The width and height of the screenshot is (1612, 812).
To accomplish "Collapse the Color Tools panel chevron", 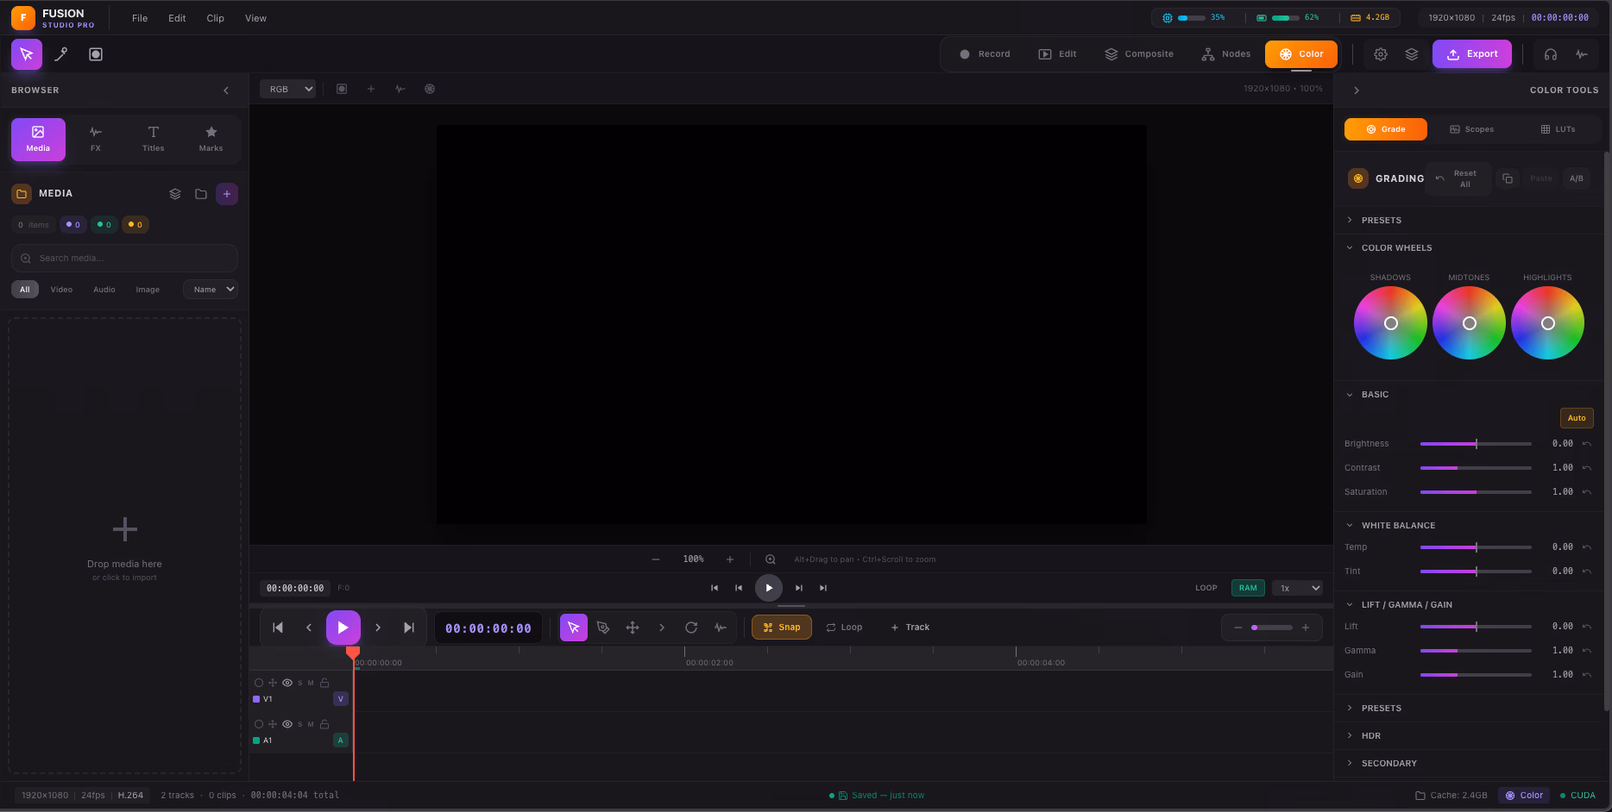I will pos(1357,91).
